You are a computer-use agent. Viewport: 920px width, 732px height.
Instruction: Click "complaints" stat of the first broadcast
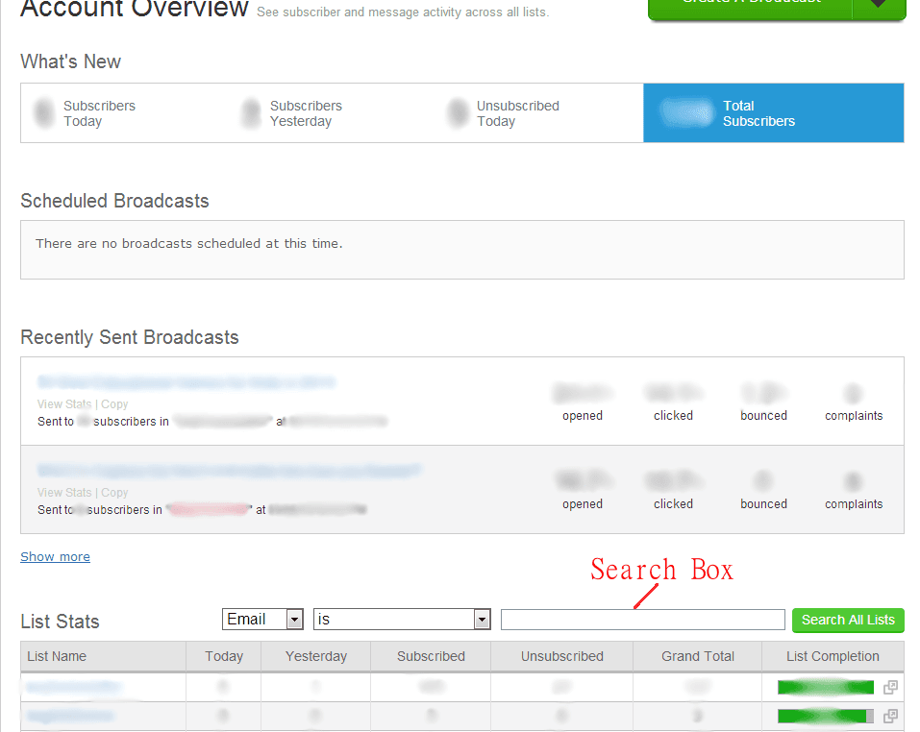[x=854, y=403]
